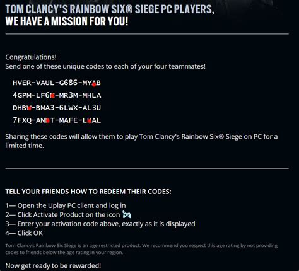The width and height of the screenshot is (299, 271).
Task: Select the code starting with 4GPM-LF6
Action: tap(57, 95)
